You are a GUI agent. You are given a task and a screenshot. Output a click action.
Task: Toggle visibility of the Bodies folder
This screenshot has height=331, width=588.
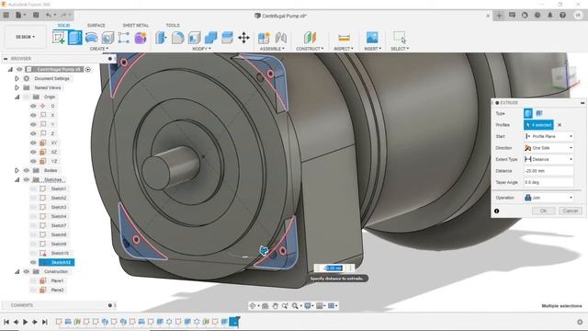(27, 170)
